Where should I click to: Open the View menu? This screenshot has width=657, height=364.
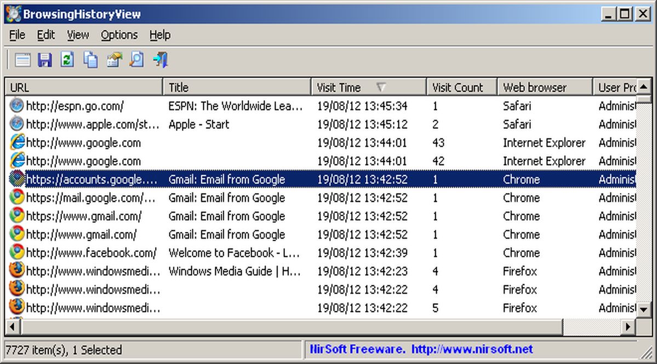coord(78,35)
